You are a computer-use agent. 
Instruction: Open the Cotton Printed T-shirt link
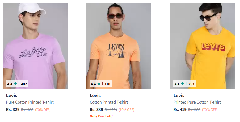(x=109, y=102)
